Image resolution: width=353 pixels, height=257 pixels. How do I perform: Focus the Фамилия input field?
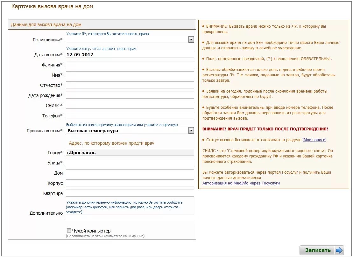coord(130,65)
